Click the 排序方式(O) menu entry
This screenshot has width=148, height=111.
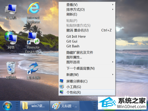(87, 9)
